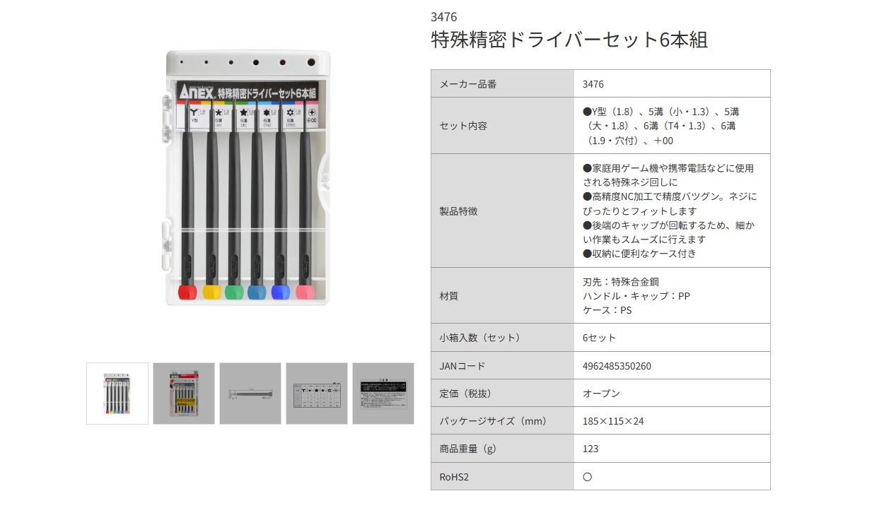The height and width of the screenshot is (508, 879).
Task: Click the price value オープン
Action: pyautogui.click(x=601, y=394)
